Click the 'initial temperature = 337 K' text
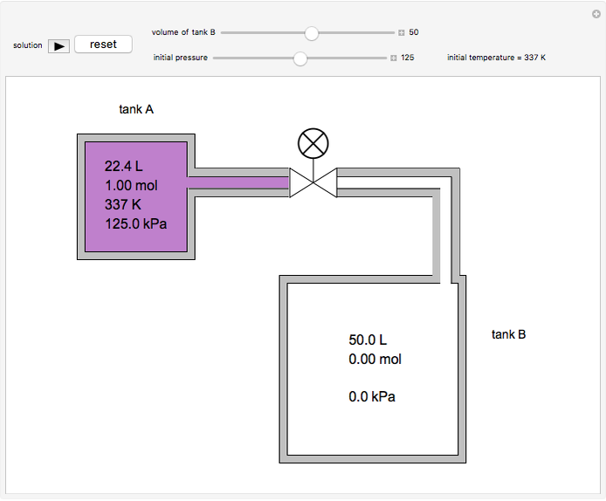Image resolution: width=606 pixels, height=501 pixels. tap(496, 58)
